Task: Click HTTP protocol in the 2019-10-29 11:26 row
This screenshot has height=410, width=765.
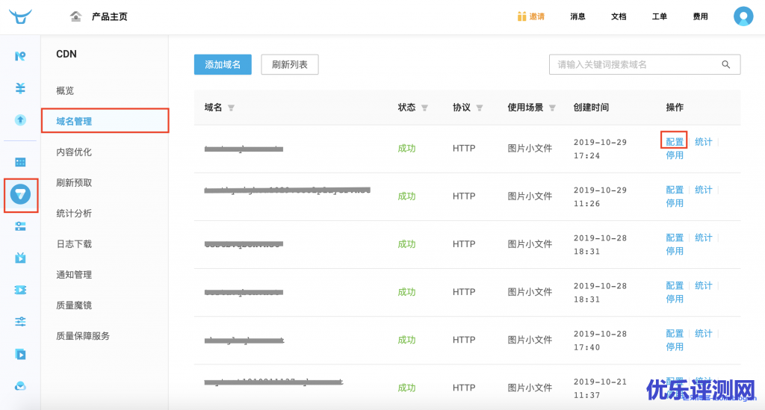Action: pyautogui.click(x=463, y=196)
